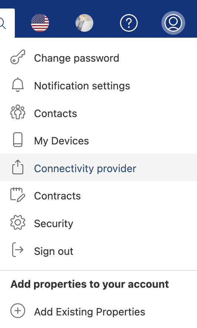Click the account profile icon
The image size is (197, 328).
click(x=173, y=23)
